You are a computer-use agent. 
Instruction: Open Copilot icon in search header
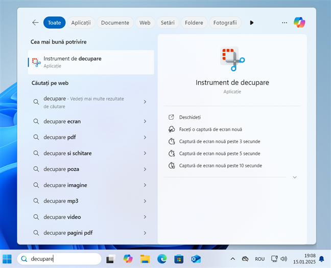point(299,23)
